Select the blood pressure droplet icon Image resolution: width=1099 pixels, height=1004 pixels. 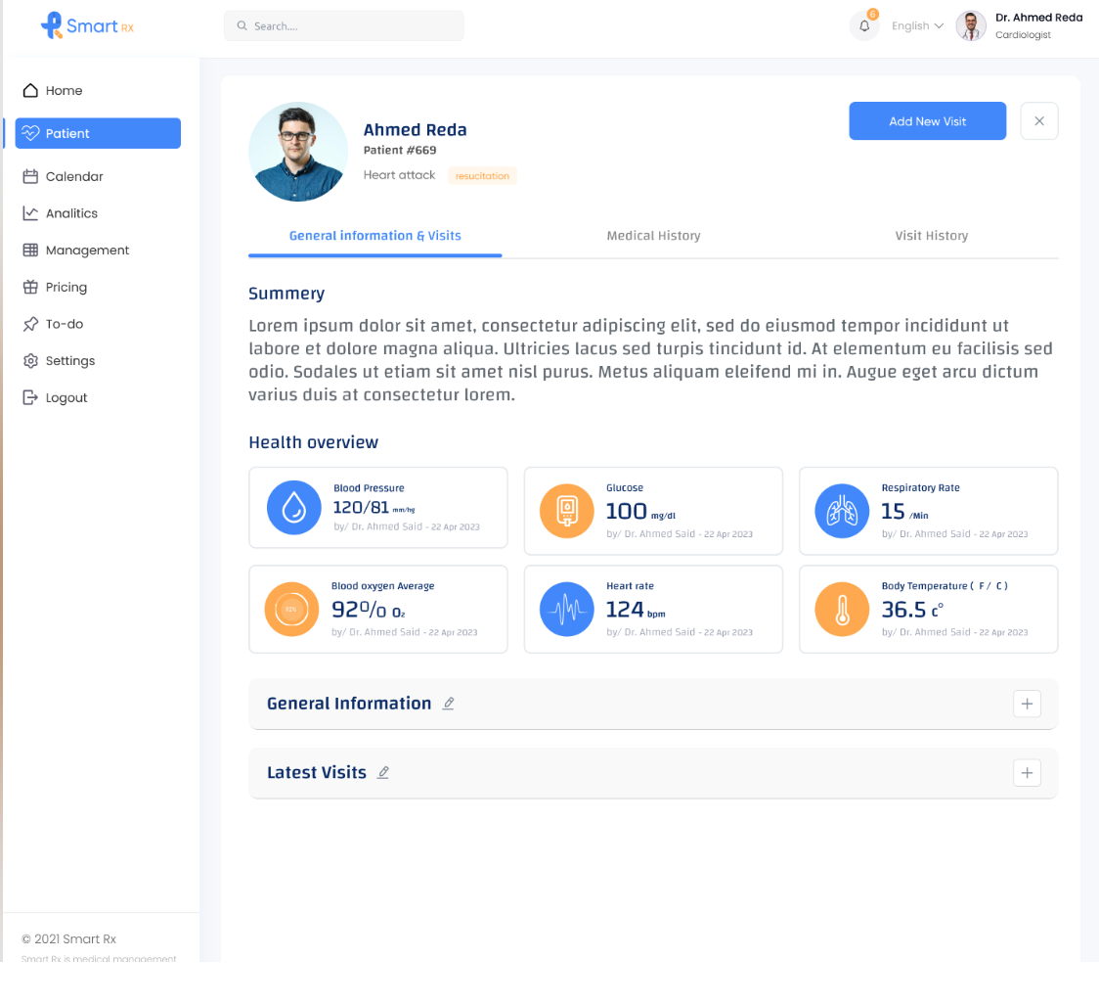[x=293, y=508]
